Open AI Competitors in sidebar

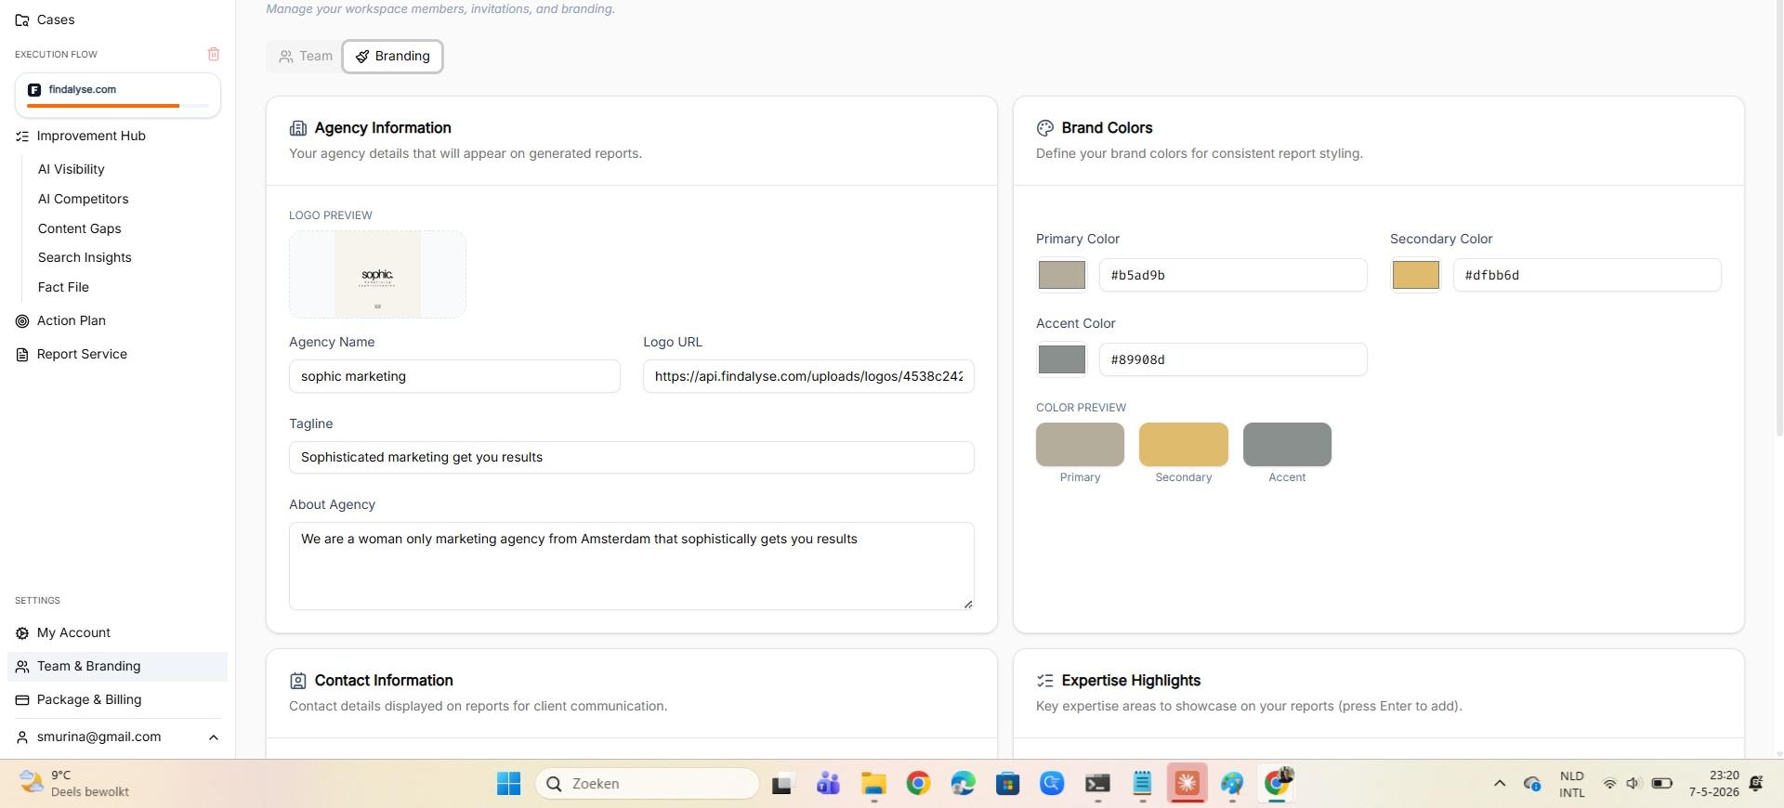(x=84, y=199)
